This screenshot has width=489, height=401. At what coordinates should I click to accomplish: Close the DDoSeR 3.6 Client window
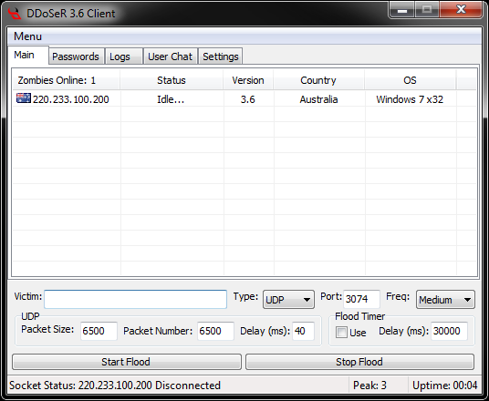click(461, 10)
